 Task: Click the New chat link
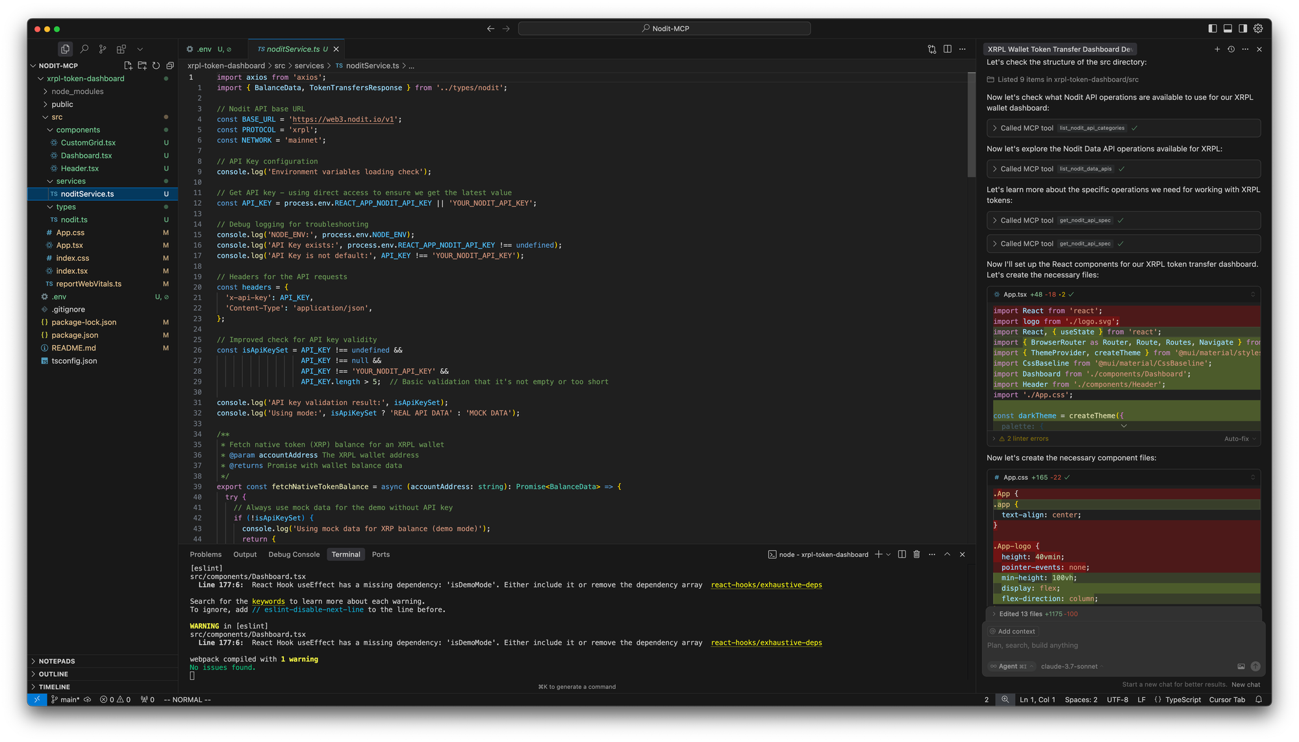pos(1245,685)
